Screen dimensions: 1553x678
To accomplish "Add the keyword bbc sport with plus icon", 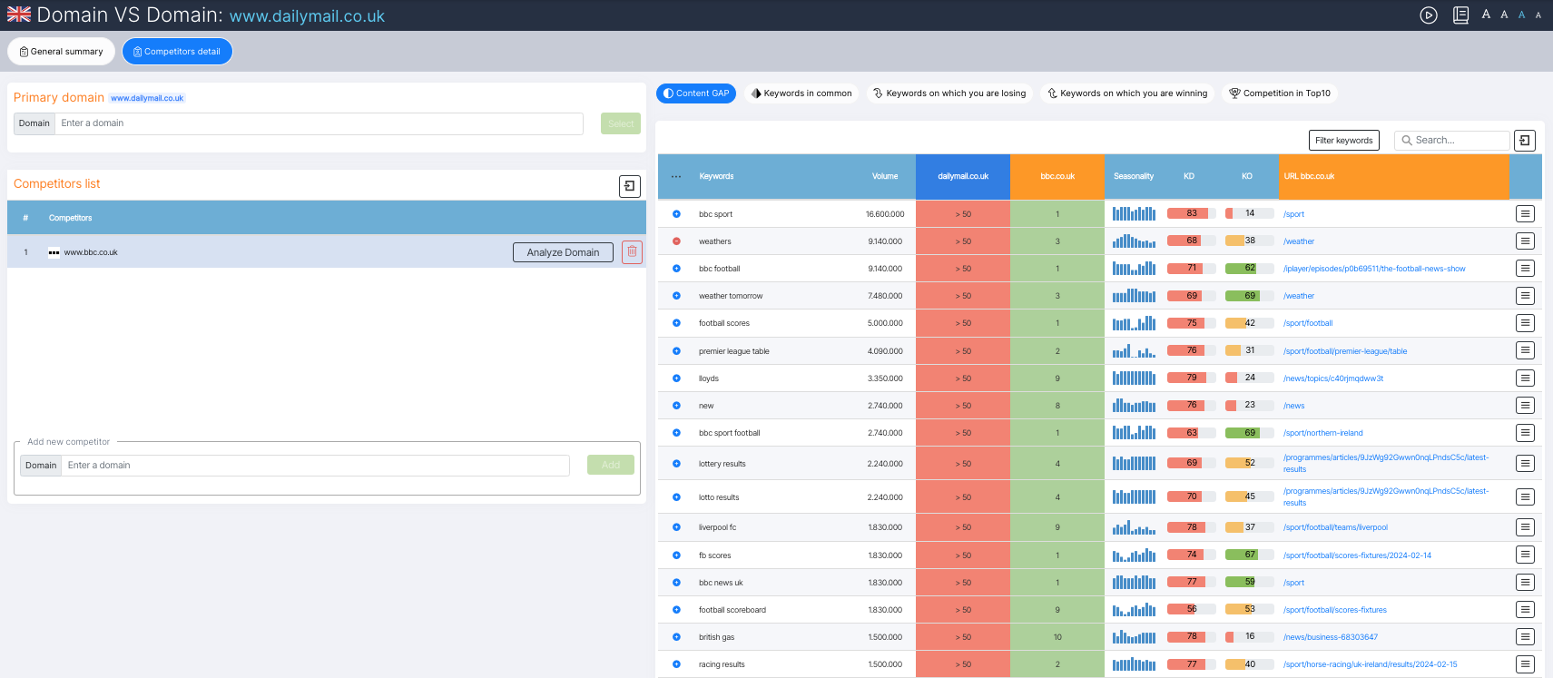I will click(x=676, y=214).
